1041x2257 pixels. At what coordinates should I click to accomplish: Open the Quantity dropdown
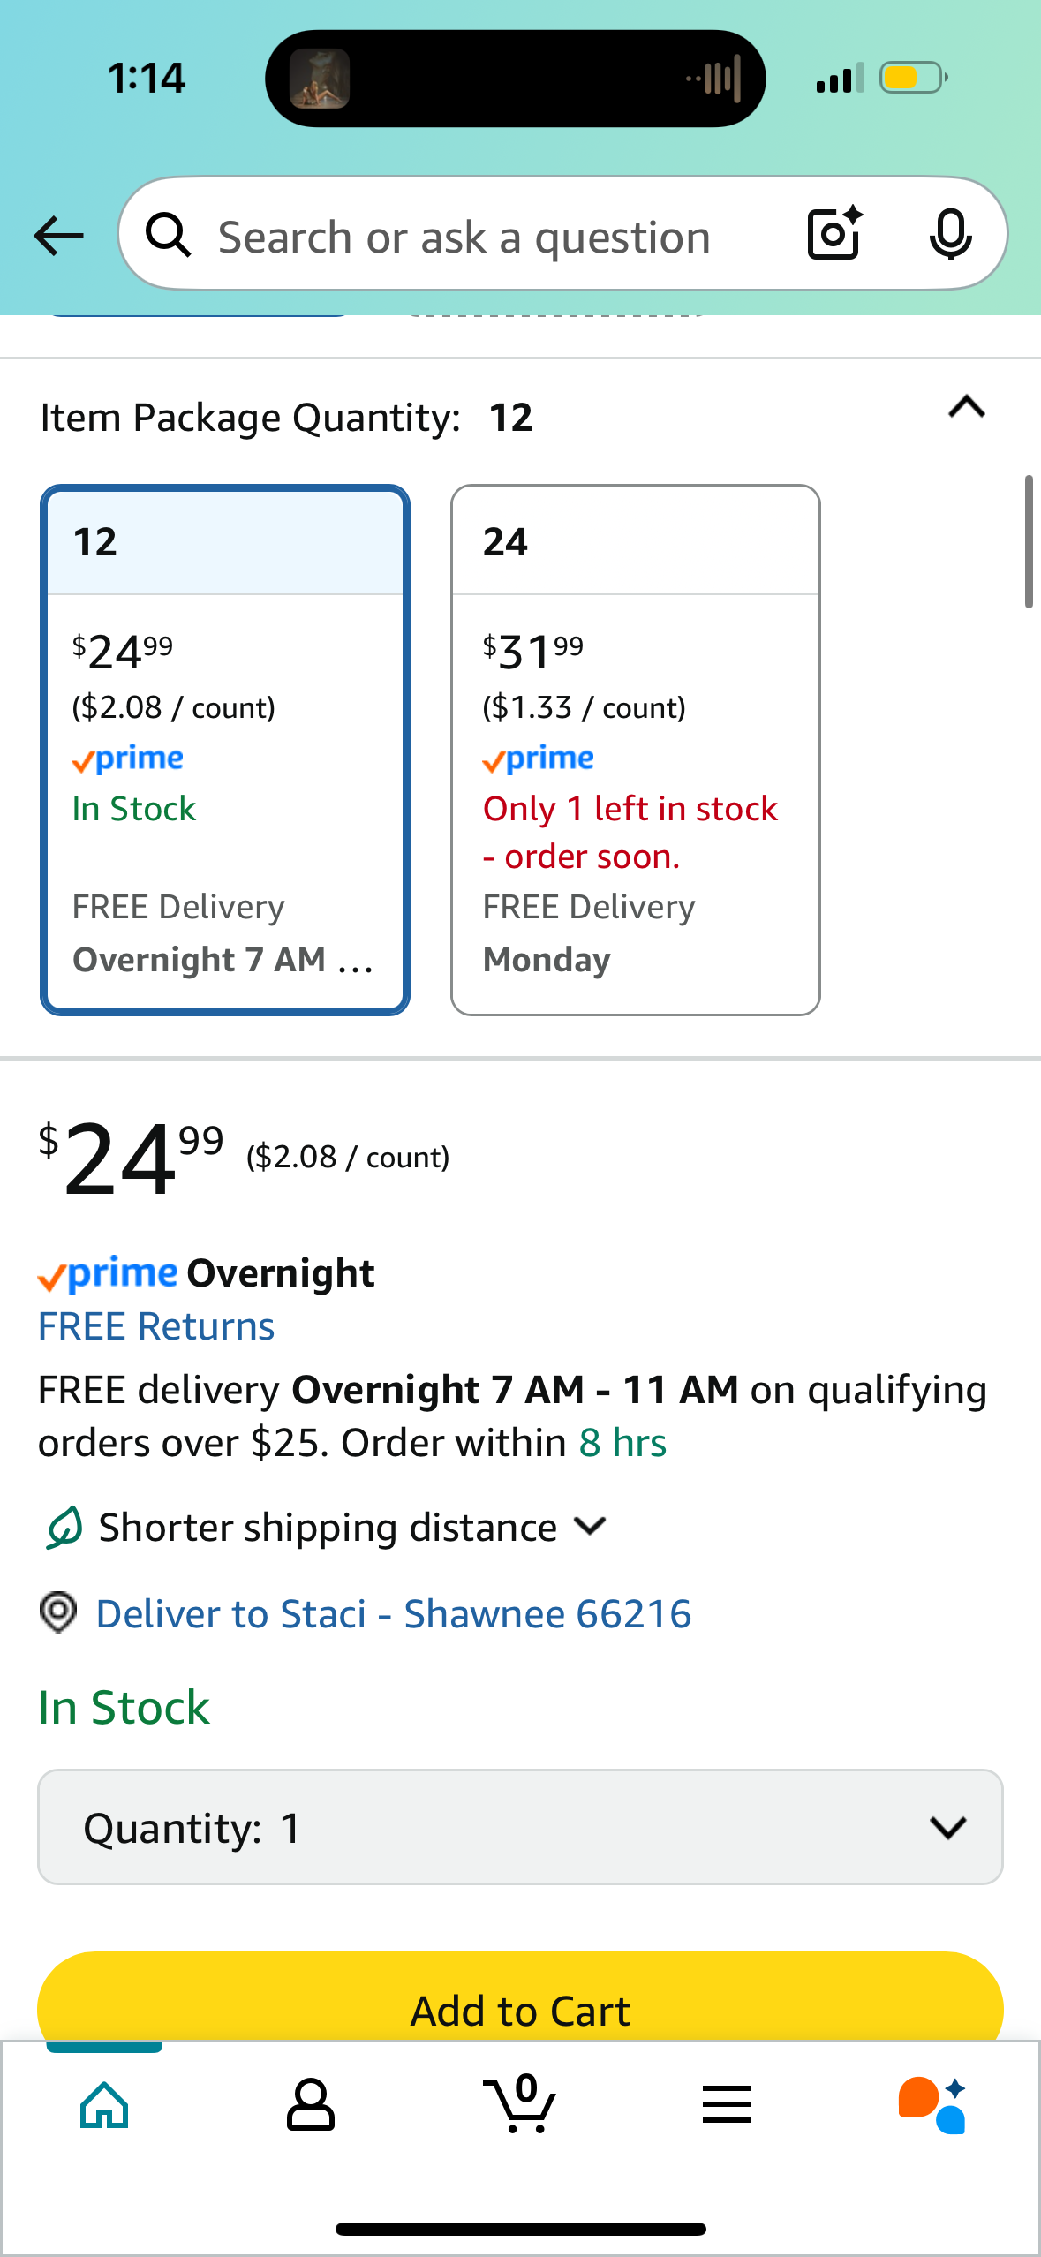point(520,1827)
